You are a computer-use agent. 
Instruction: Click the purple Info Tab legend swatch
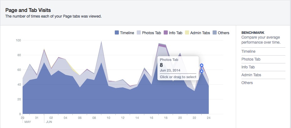point(166,33)
